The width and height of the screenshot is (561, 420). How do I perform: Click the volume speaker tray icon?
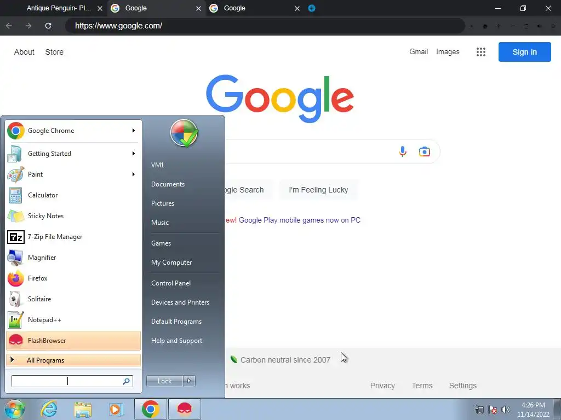coord(506,410)
